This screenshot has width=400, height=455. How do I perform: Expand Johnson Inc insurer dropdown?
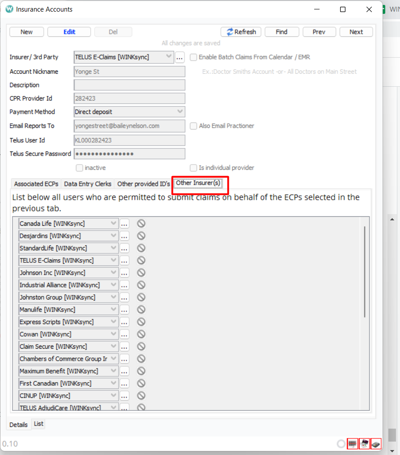114,273
